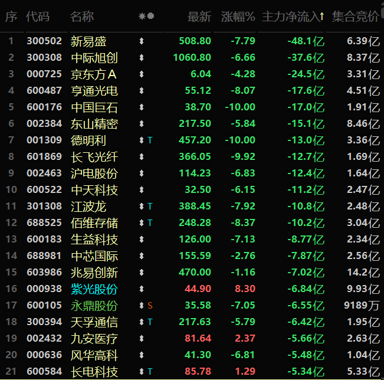
Task: Select stock name 京东方A
Action: [94, 74]
